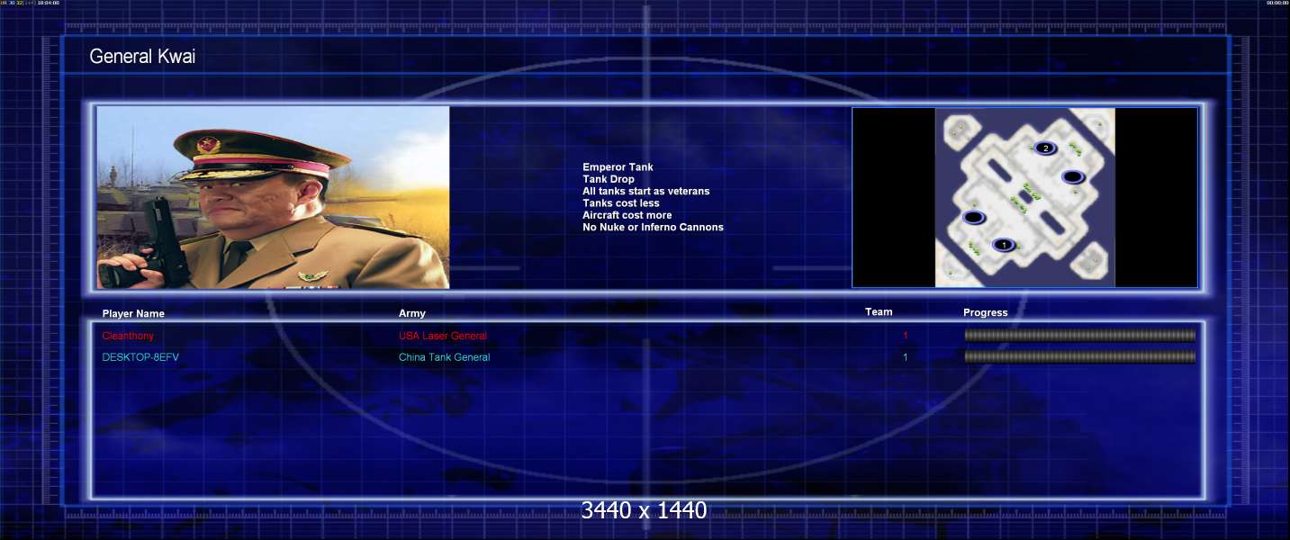Click the map preview thumbnail
The image size is (1290, 540).
[x=1025, y=198]
